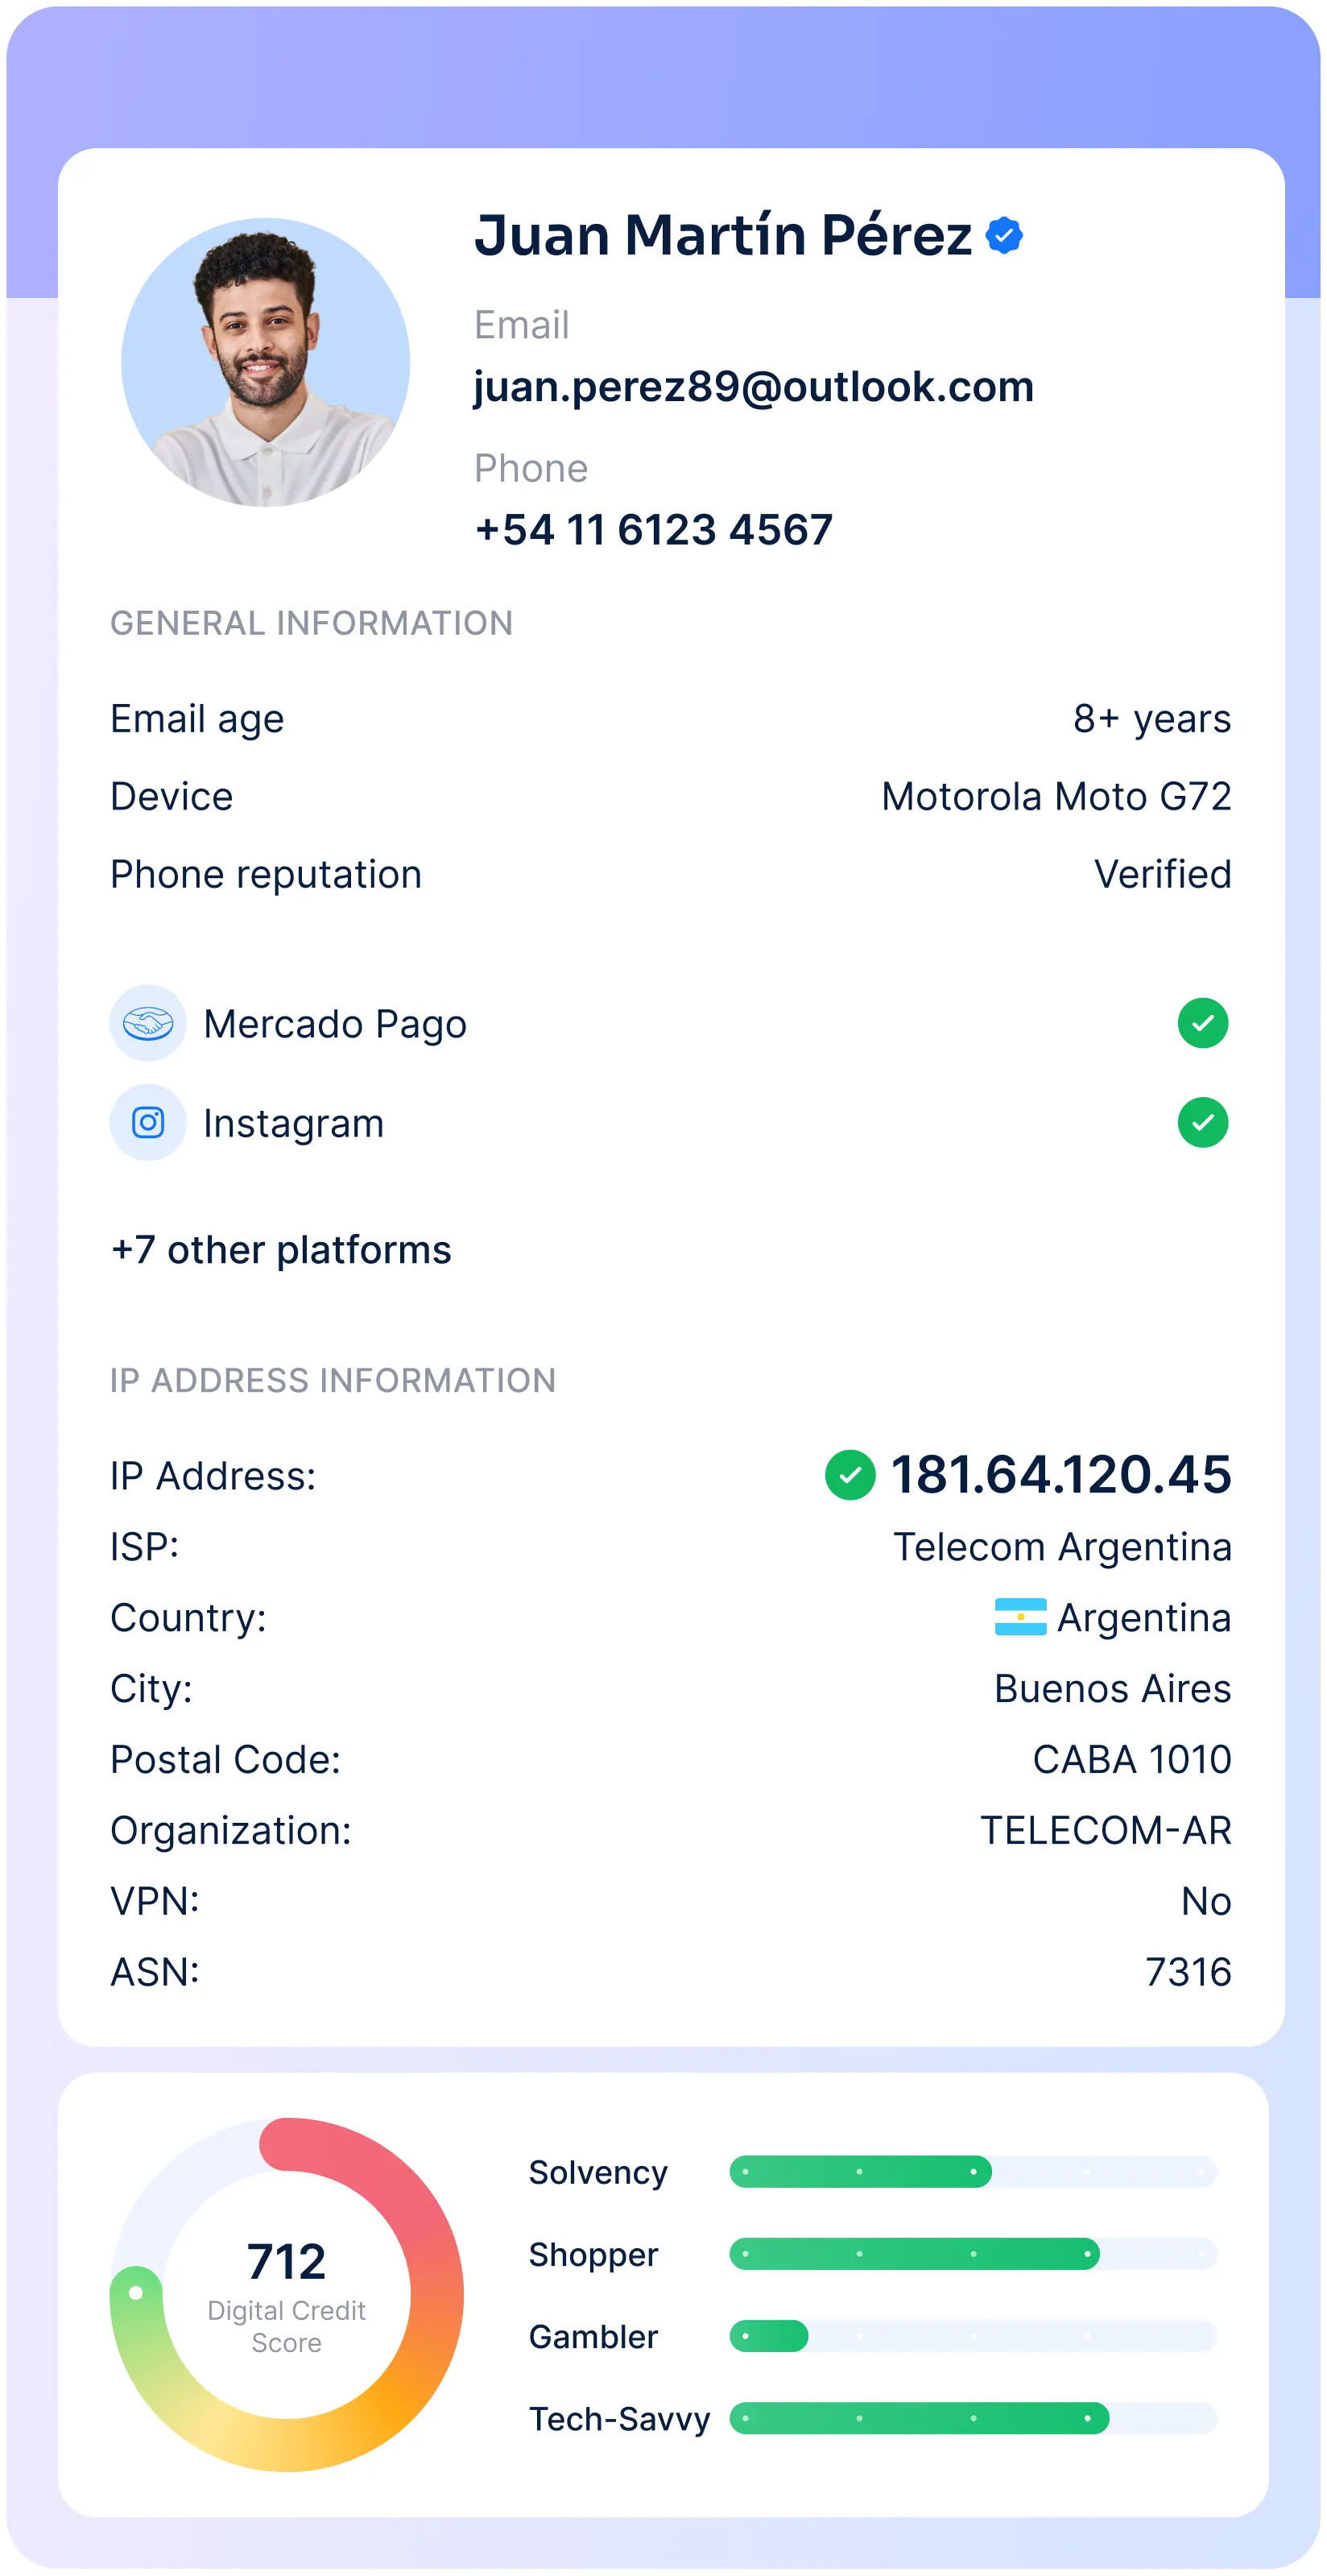The height and width of the screenshot is (2576, 1327).
Task: Click the Instagram camera icon
Action: (x=148, y=1122)
